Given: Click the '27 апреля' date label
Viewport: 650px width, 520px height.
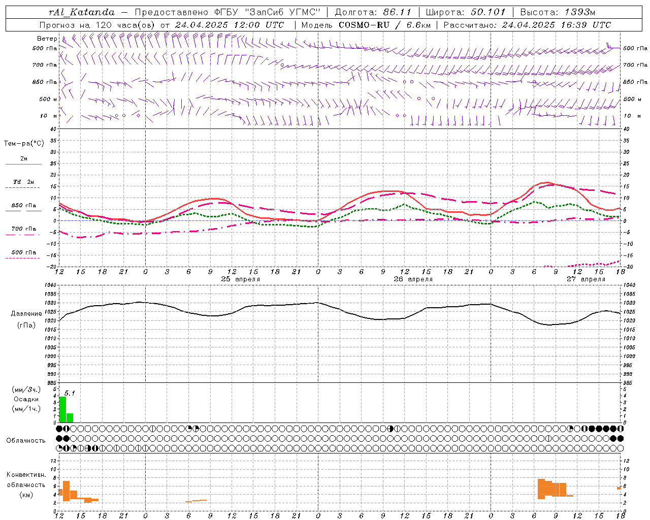Looking at the screenshot, I should click(586, 279).
